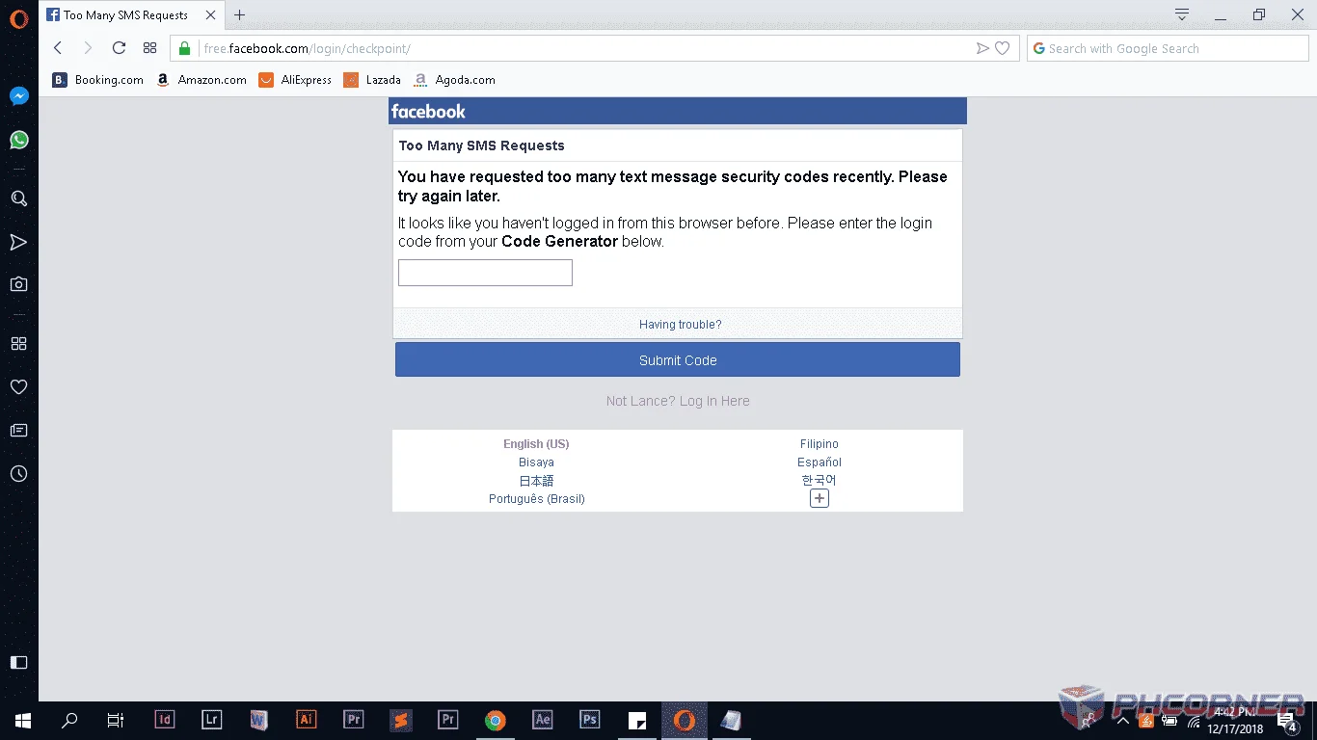This screenshot has height=740, width=1317.
Task: Open the Booking.com bookmark
Action: 98,80
